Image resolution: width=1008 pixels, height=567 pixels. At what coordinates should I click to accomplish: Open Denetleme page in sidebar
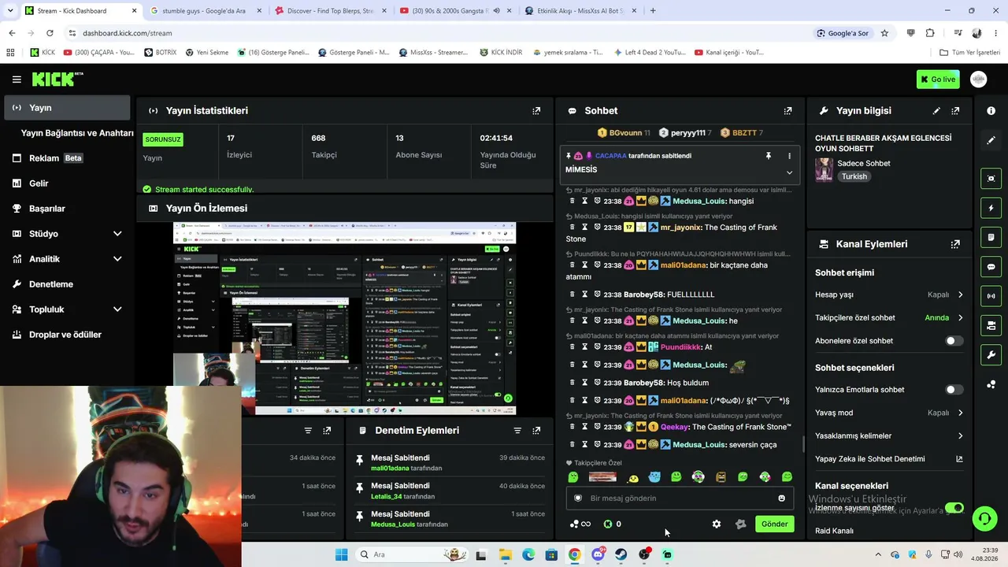67,284
